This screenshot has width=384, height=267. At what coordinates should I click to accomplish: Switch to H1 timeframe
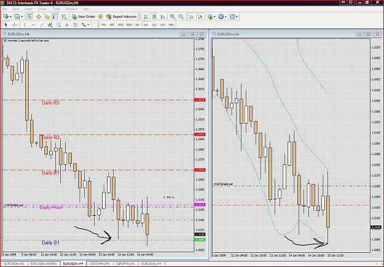pos(138,25)
